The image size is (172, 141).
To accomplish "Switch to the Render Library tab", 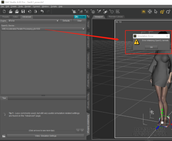I will click(x=116, y=17).
